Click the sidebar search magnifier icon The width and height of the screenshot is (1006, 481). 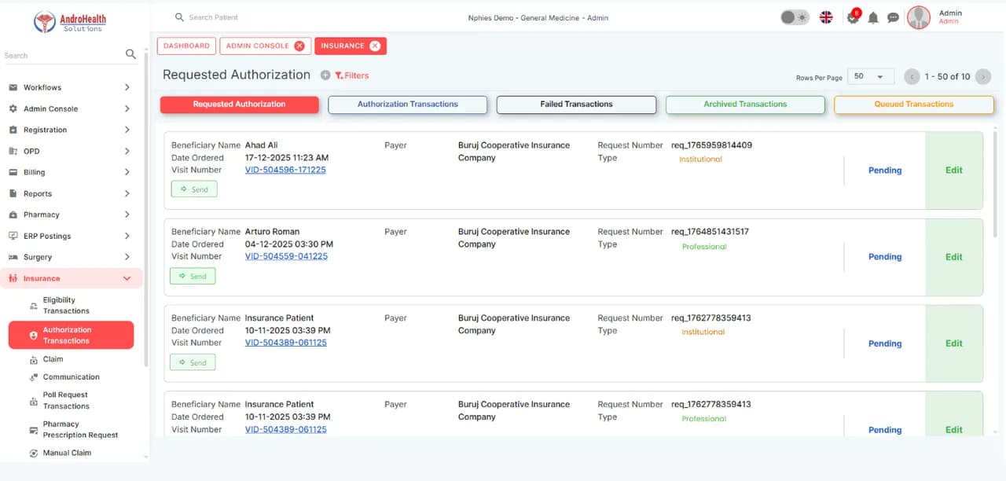(x=130, y=54)
